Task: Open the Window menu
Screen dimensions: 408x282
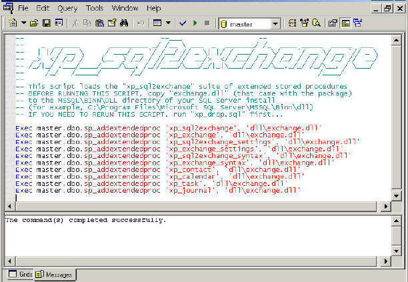Action: pyautogui.click(x=125, y=8)
